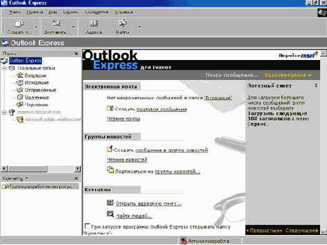Viewport: 327px width, 245px height.
Task: Click the Найти toolbar icon
Action: tap(123, 23)
